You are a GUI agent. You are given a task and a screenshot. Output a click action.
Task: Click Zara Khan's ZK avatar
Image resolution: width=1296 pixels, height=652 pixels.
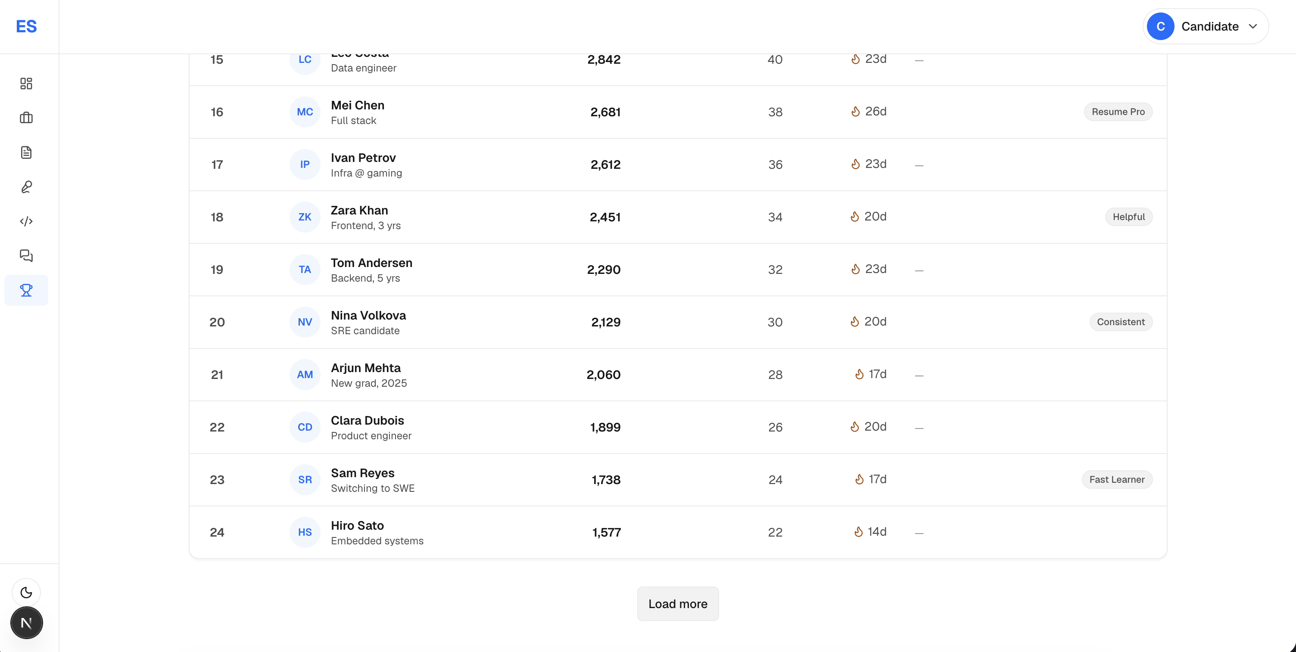point(305,217)
